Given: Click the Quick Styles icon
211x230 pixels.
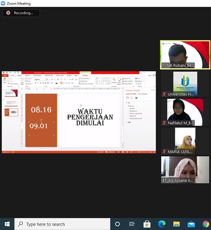Looking at the screenshot, I should point(119,81).
